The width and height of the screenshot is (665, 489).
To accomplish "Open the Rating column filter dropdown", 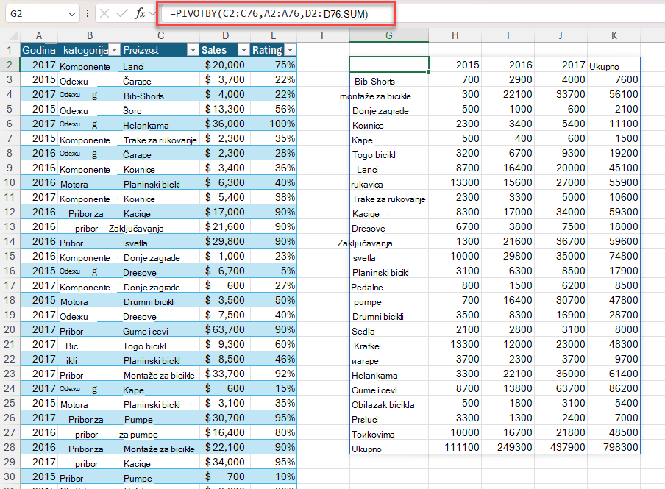I will pyautogui.click(x=290, y=51).
